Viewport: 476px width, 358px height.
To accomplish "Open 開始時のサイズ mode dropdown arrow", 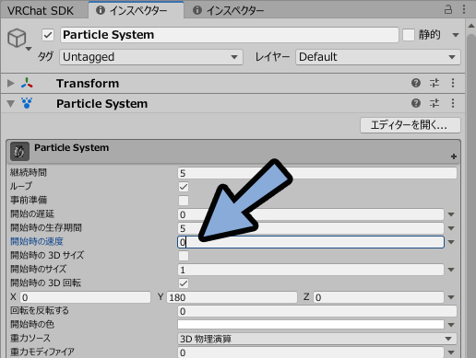I will 451,270.
